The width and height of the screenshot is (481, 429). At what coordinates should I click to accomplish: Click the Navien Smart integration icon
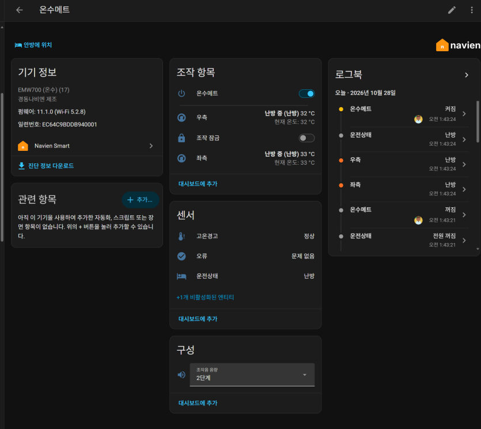[x=23, y=146]
